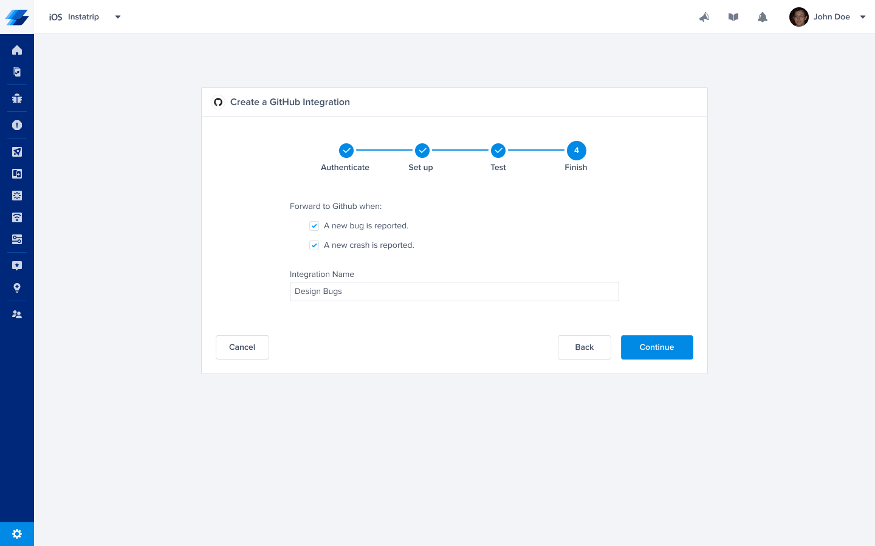Click the announcements megaphone icon

point(704,17)
